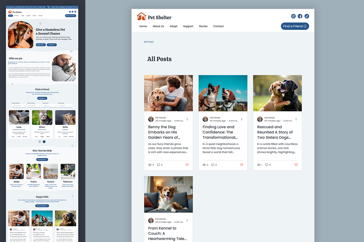The width and height of the screenshot is (364, 242).
Task: Click the views eye icon on the Benny the Dog post
Action: click(150, 165)
